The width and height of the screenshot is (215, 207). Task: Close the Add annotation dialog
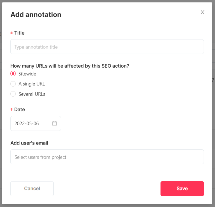(x=202, y=12)
